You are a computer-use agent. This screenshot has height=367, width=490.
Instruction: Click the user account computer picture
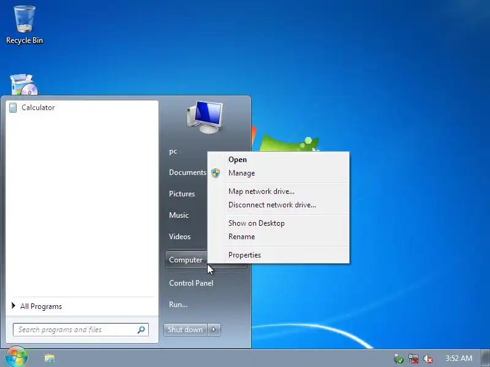tap(205, 117)
